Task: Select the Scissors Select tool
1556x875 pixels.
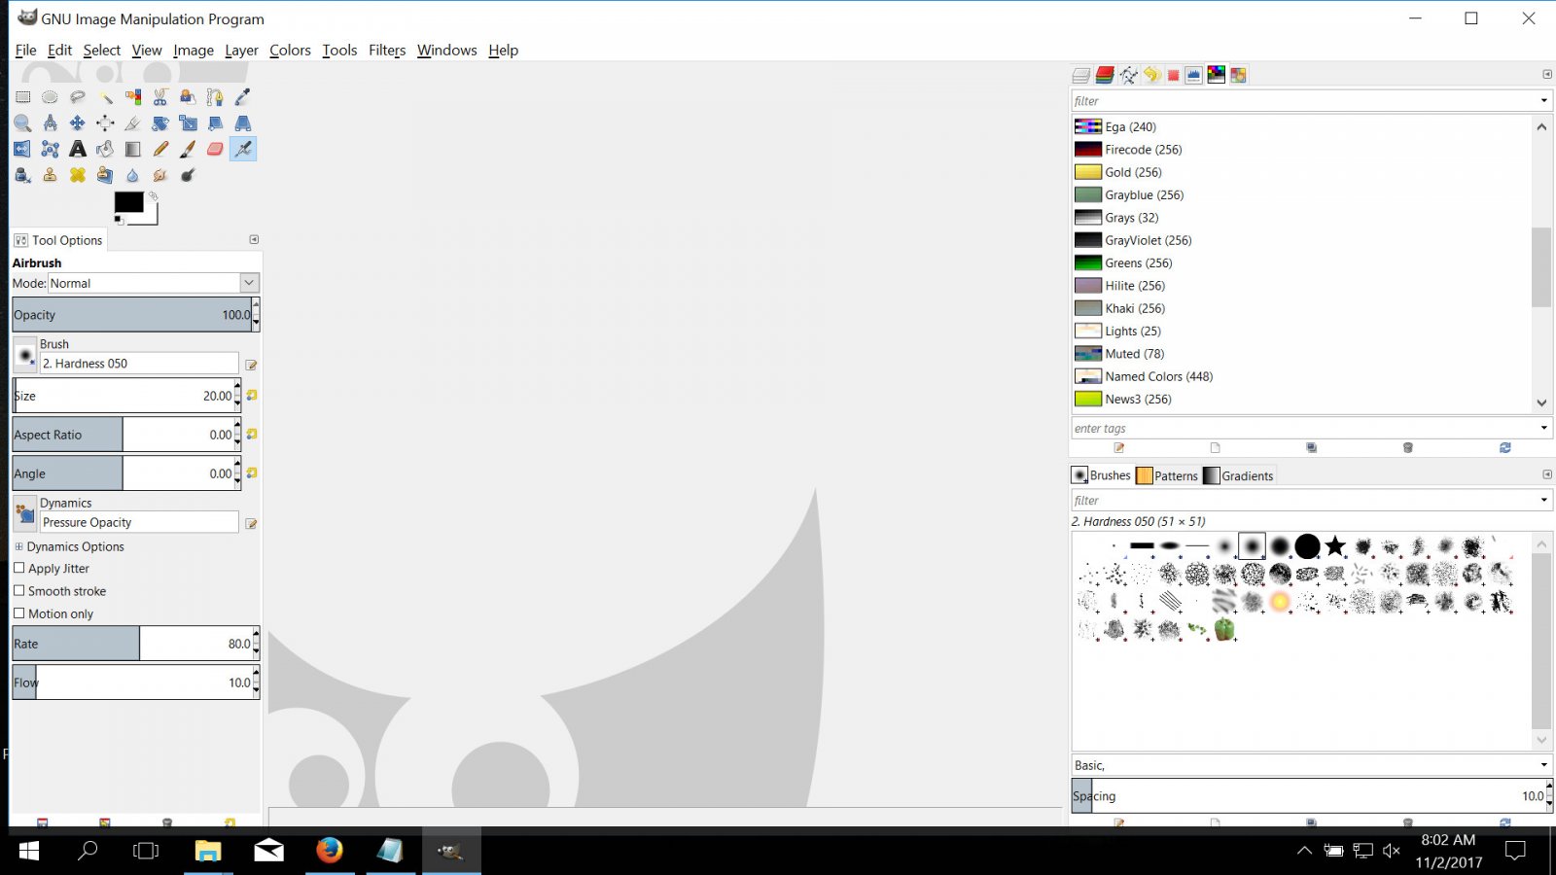Action: [x=160, y=97]
